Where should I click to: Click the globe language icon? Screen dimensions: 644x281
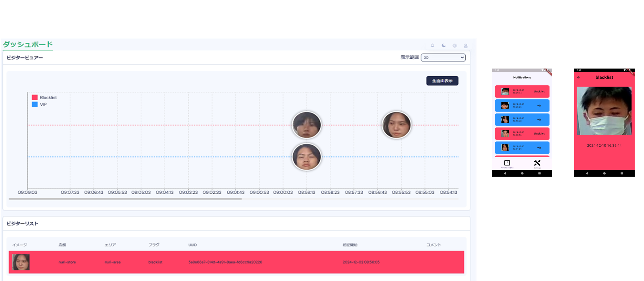click(x=455, y=45)
